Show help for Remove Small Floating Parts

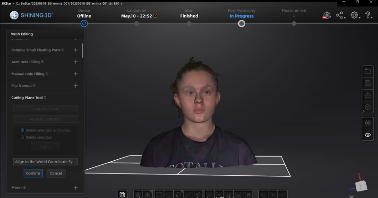click(x=63, y=50)
